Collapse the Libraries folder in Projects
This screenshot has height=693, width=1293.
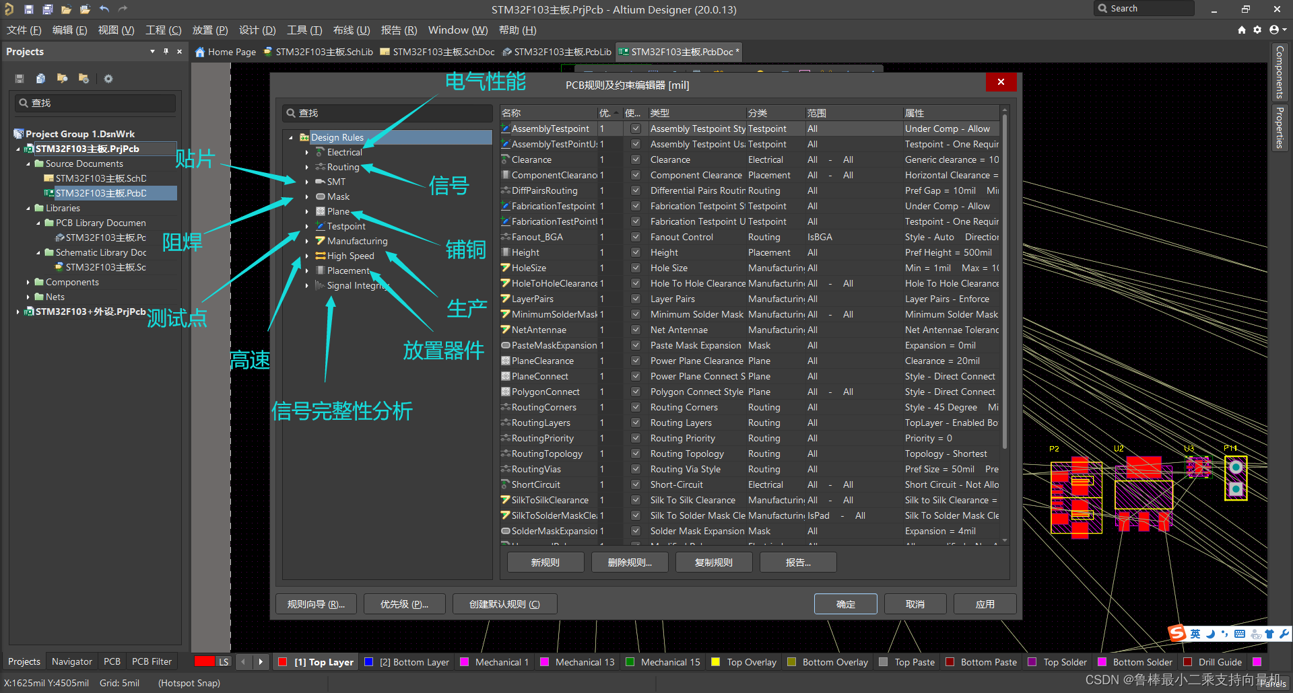[x=28, y=208]
